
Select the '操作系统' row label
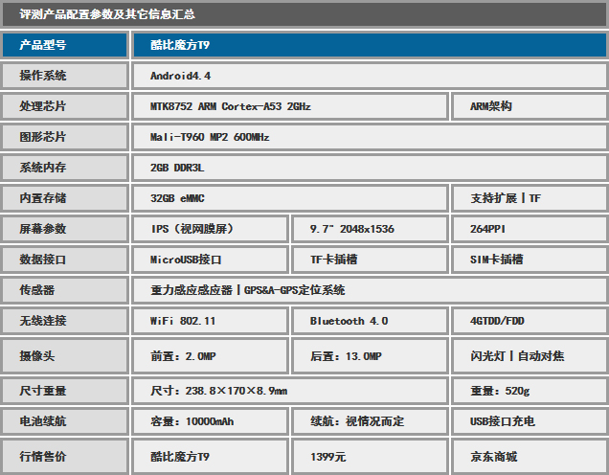point(65,76)
